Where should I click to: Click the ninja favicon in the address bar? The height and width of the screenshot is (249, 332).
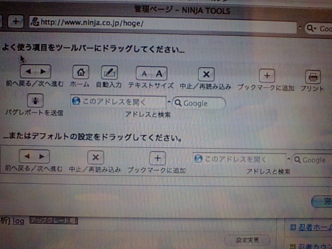35,22
